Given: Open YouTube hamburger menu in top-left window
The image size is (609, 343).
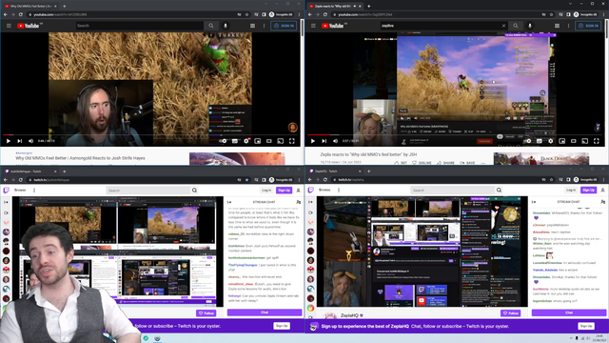Looking at the screenshot, I should 9,26.
